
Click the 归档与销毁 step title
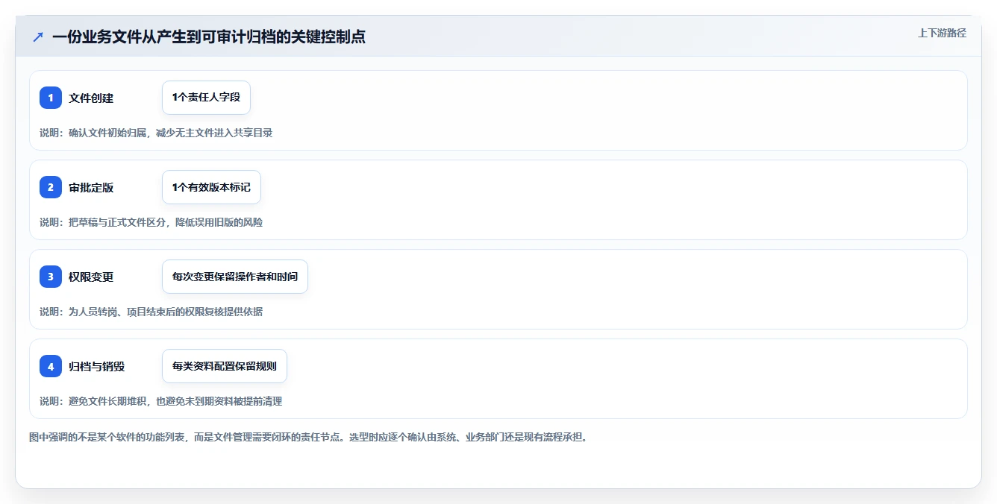point(96,366)
